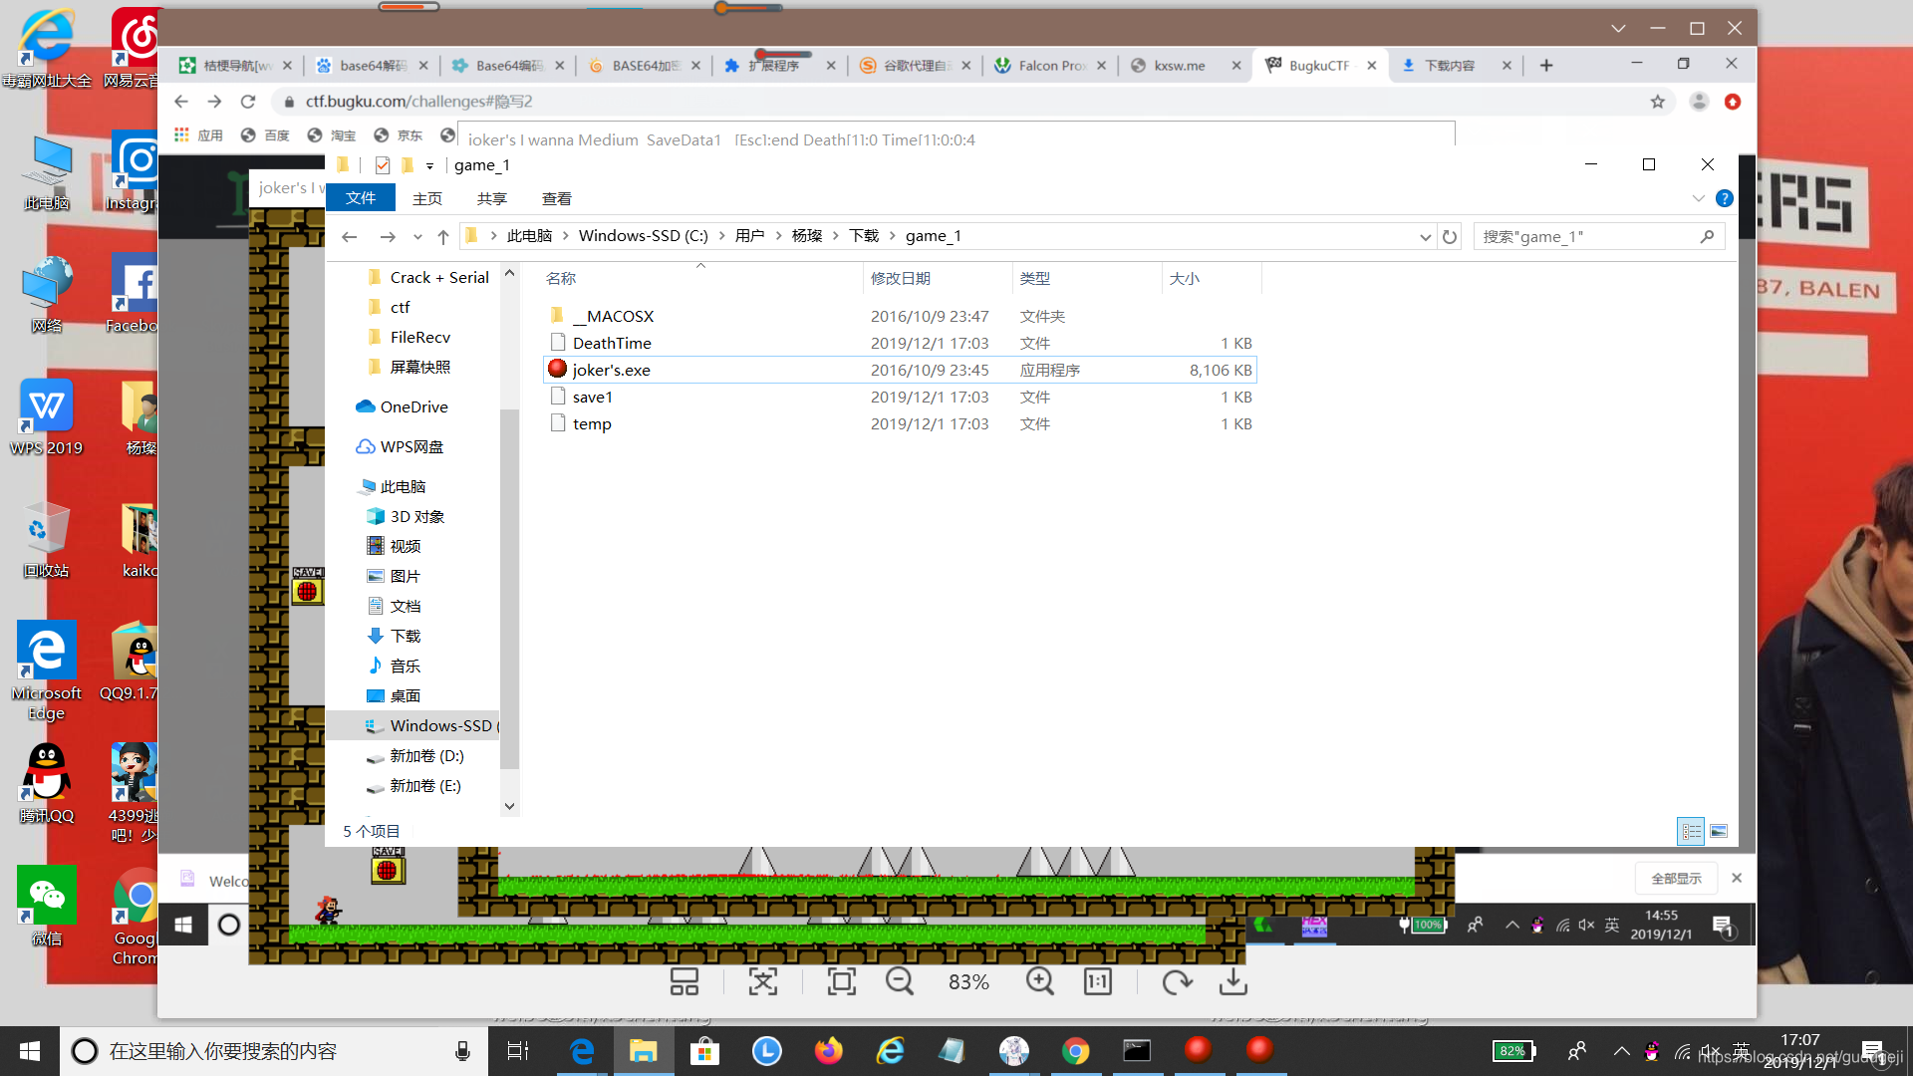Select 3D 对象 in navigation pane
The image size is (1913, 1076).
pyautogui.click(x=406, y=516)
